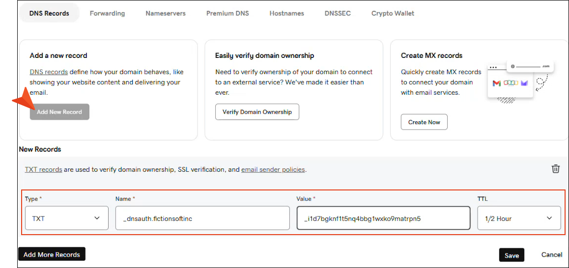Open the email sender policies link
This screenshot has height=268, width=569.
tap(273, 170)
